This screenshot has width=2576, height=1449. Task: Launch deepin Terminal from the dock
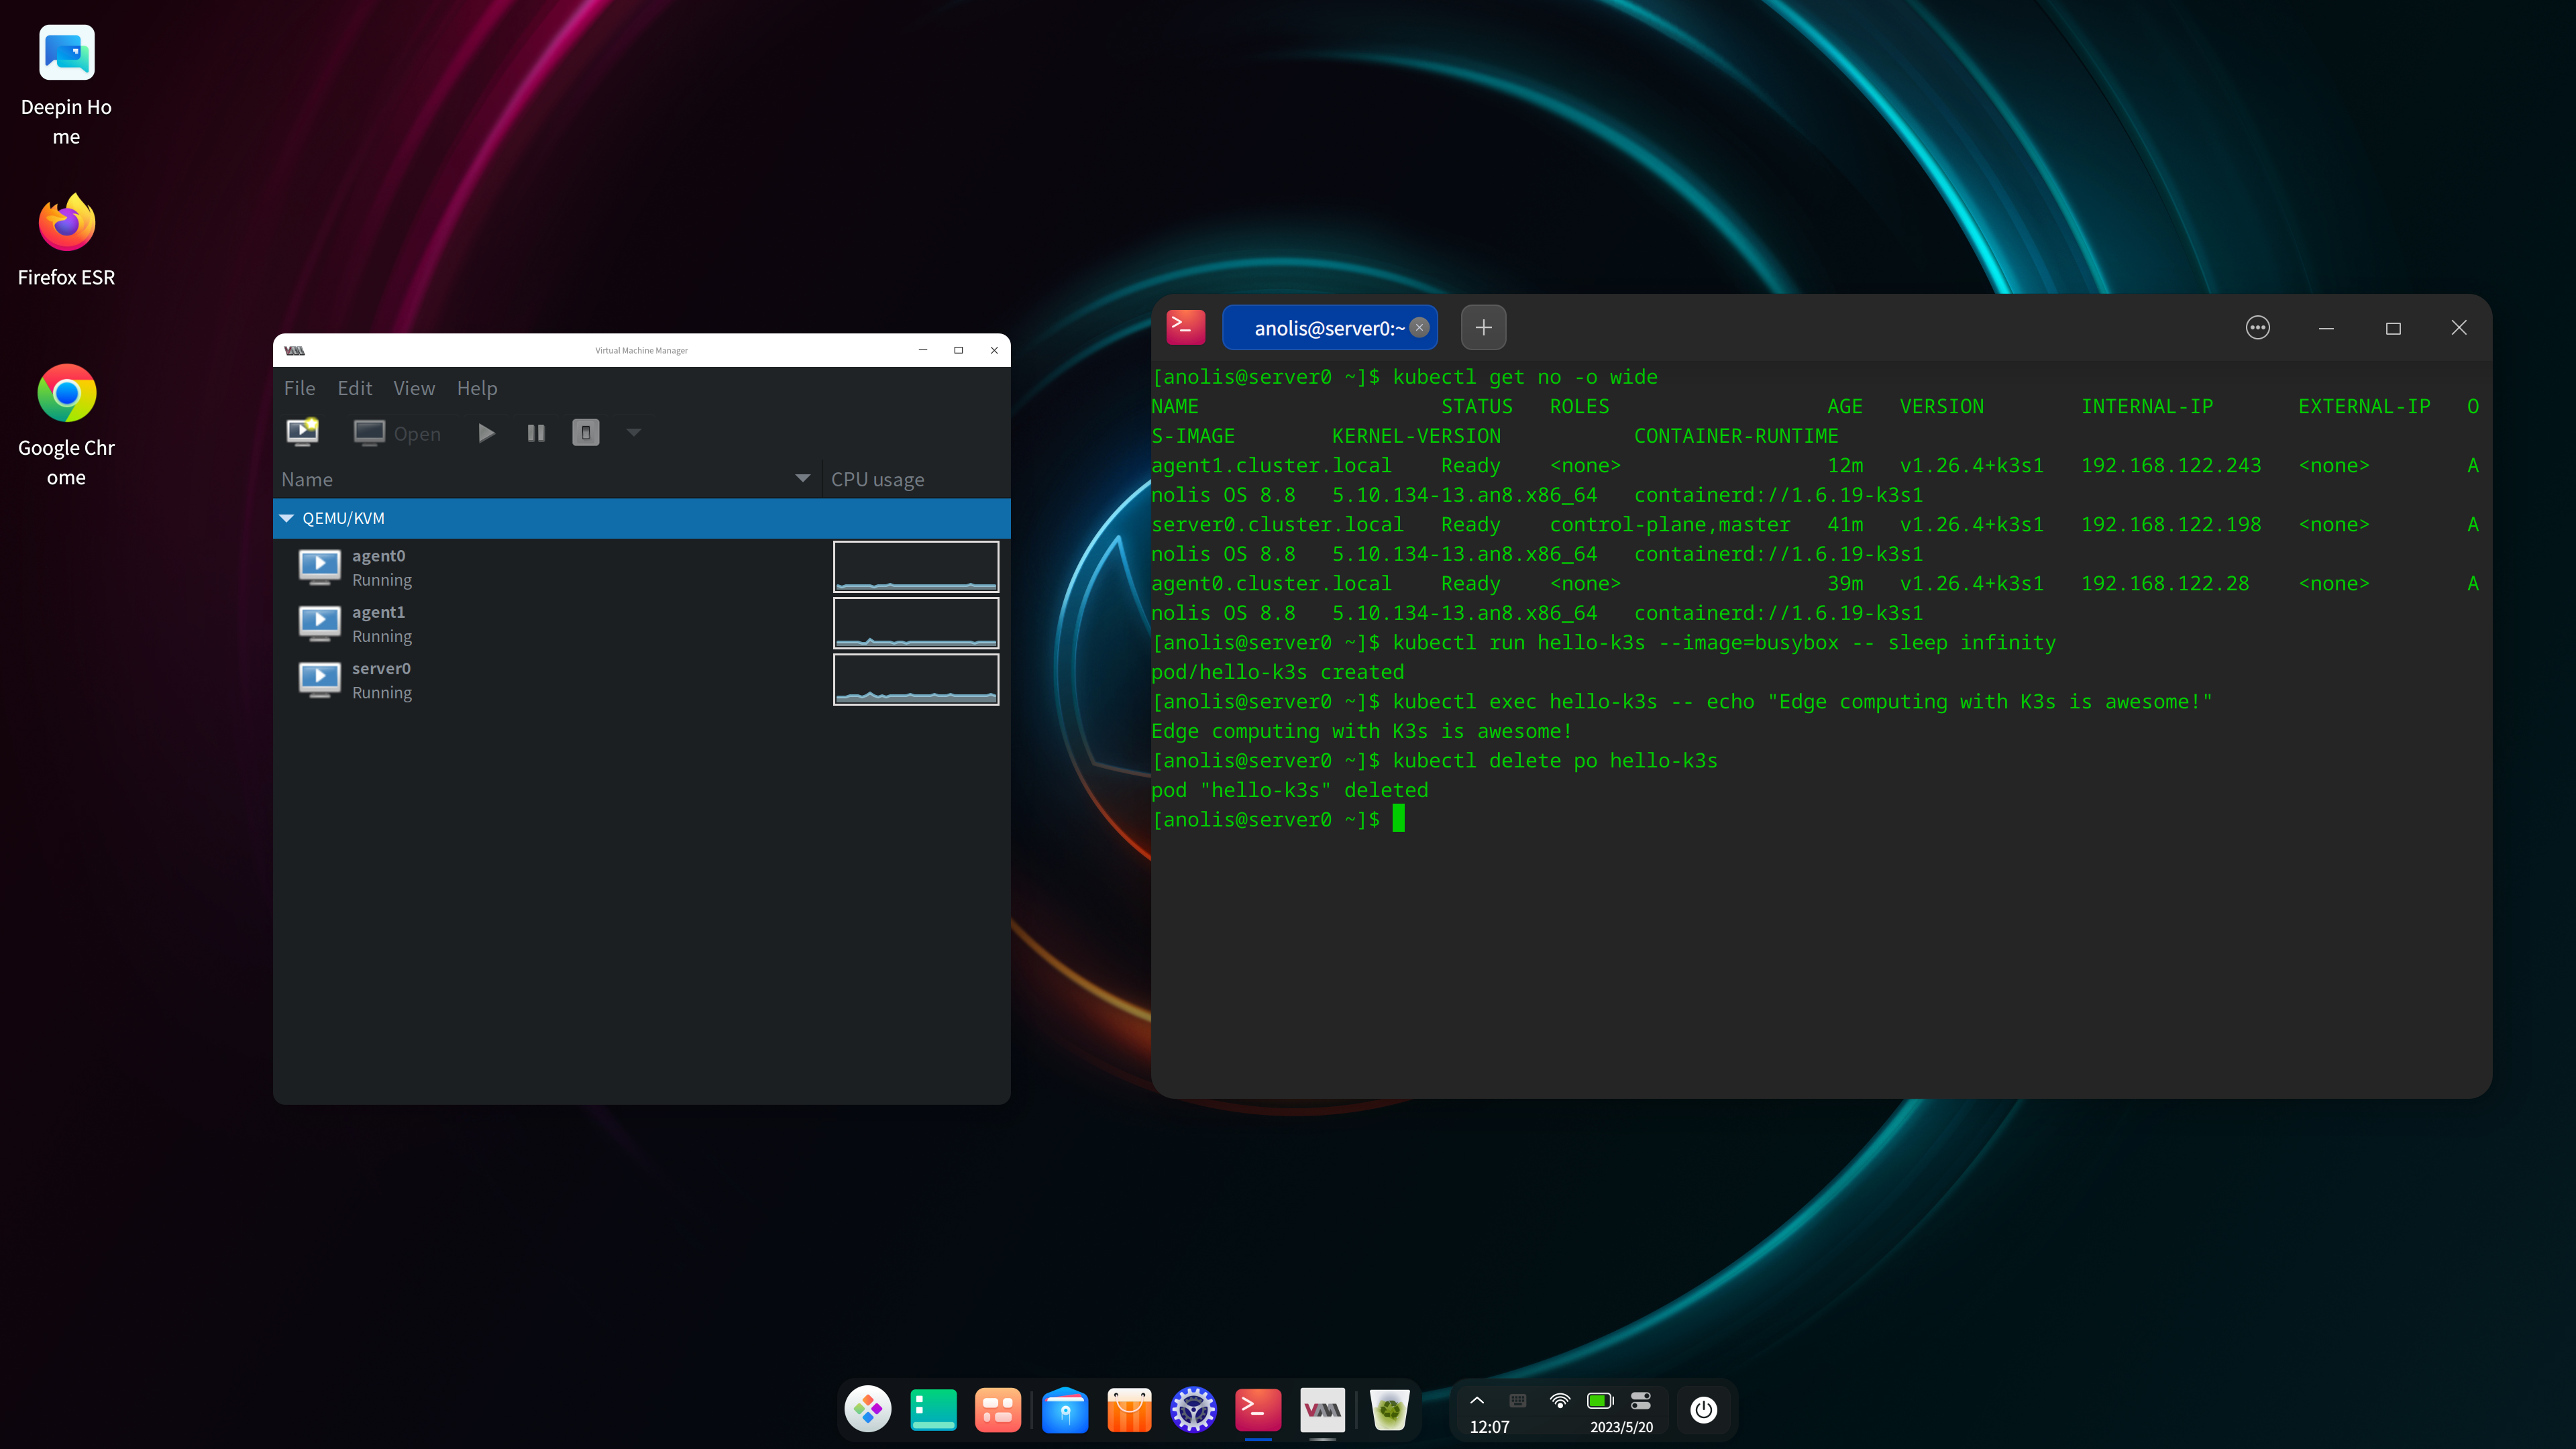click(x=1259, y=1409)
